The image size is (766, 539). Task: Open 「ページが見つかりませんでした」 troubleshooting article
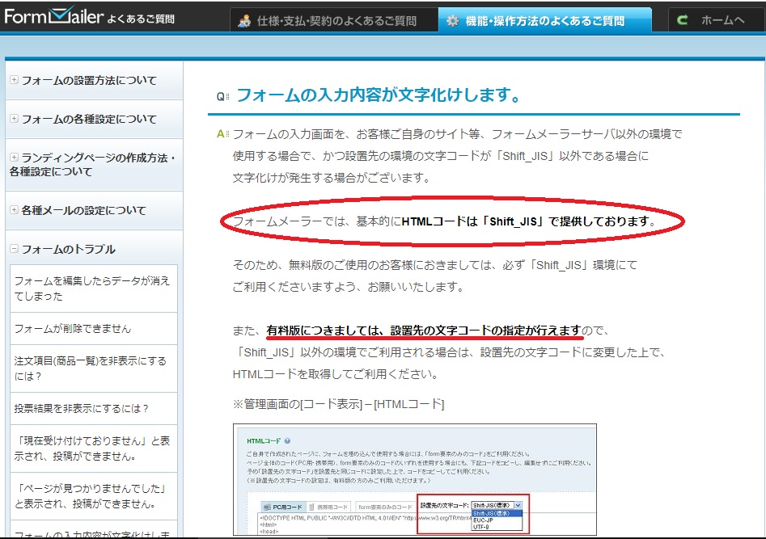91,496
